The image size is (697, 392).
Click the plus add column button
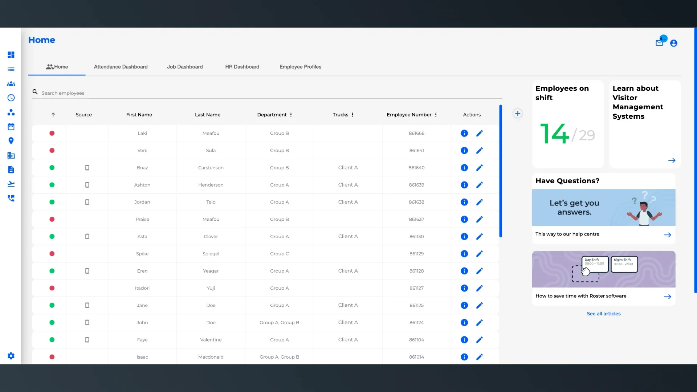pos(518,113)
